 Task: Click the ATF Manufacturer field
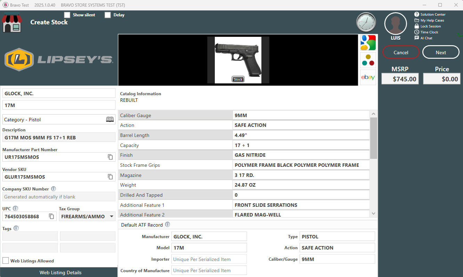209,236
